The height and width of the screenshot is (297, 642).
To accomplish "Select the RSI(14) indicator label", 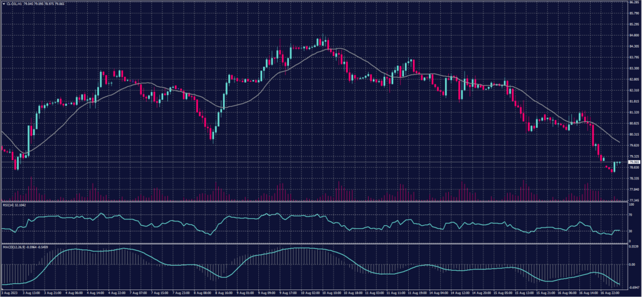I will pyautogui.click(x=8, y=204).
